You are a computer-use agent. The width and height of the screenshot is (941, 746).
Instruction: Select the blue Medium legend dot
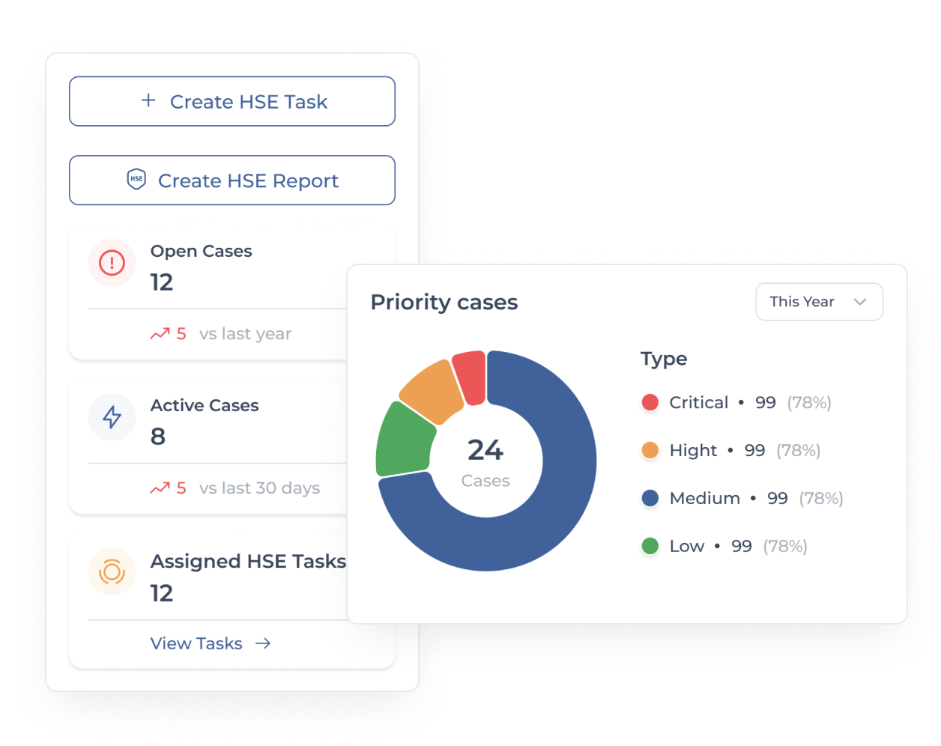650,498
